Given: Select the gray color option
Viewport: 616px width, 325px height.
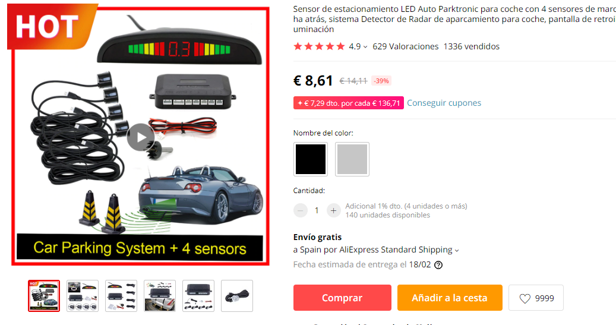Looking at the screenshot, I should [x=352, y=159].
